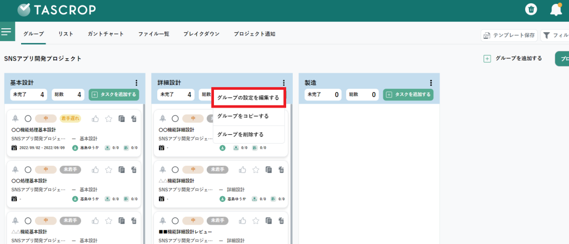
Task: Switch to the ファイル一覧 tab
Action: [153, 34]
